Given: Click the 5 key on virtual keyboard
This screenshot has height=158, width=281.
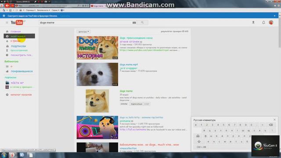Looking at the screenshot, I should pos(223,125).
